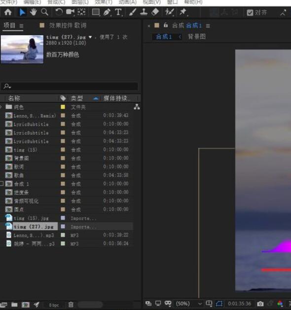
Task: Sort by the 媒体持续 column header
Action: click(116, 98)
